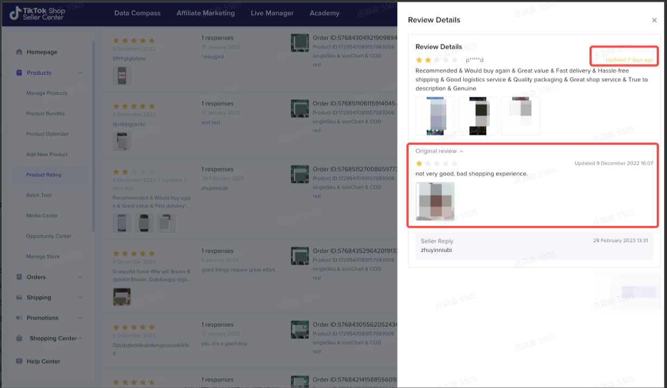Image resolution: width=667 pixels, height=388 pixels.
Task: Click the Shopping Center bag icon
Action: (20, 338)
